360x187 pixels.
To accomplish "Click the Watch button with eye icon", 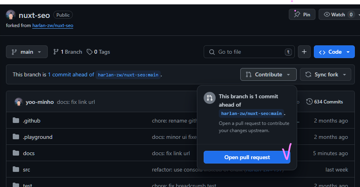I will coord(339,14).
